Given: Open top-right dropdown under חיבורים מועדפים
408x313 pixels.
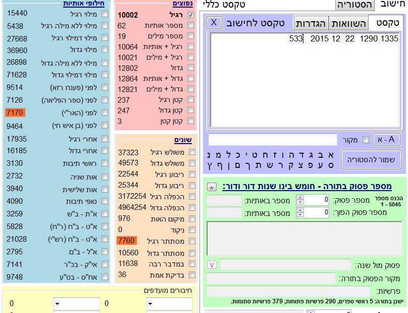Looking at the screenshot, I should click(169, 303).
